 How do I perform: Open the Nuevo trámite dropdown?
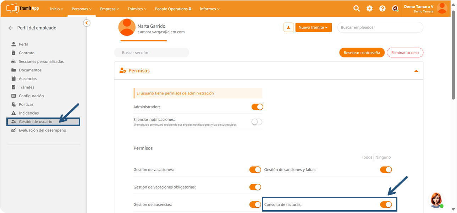click(x=313, y=27)
